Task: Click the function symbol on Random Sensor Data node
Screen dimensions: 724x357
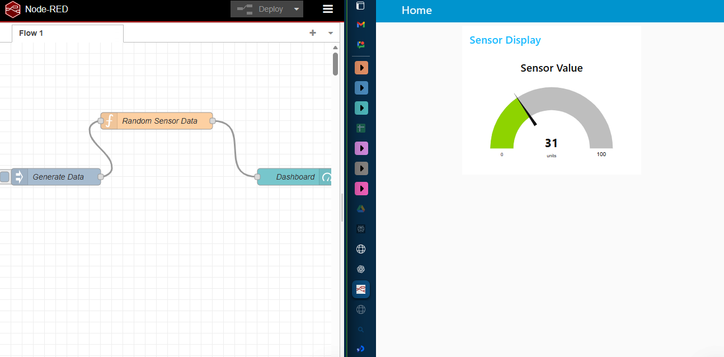Action: point(109,120)
